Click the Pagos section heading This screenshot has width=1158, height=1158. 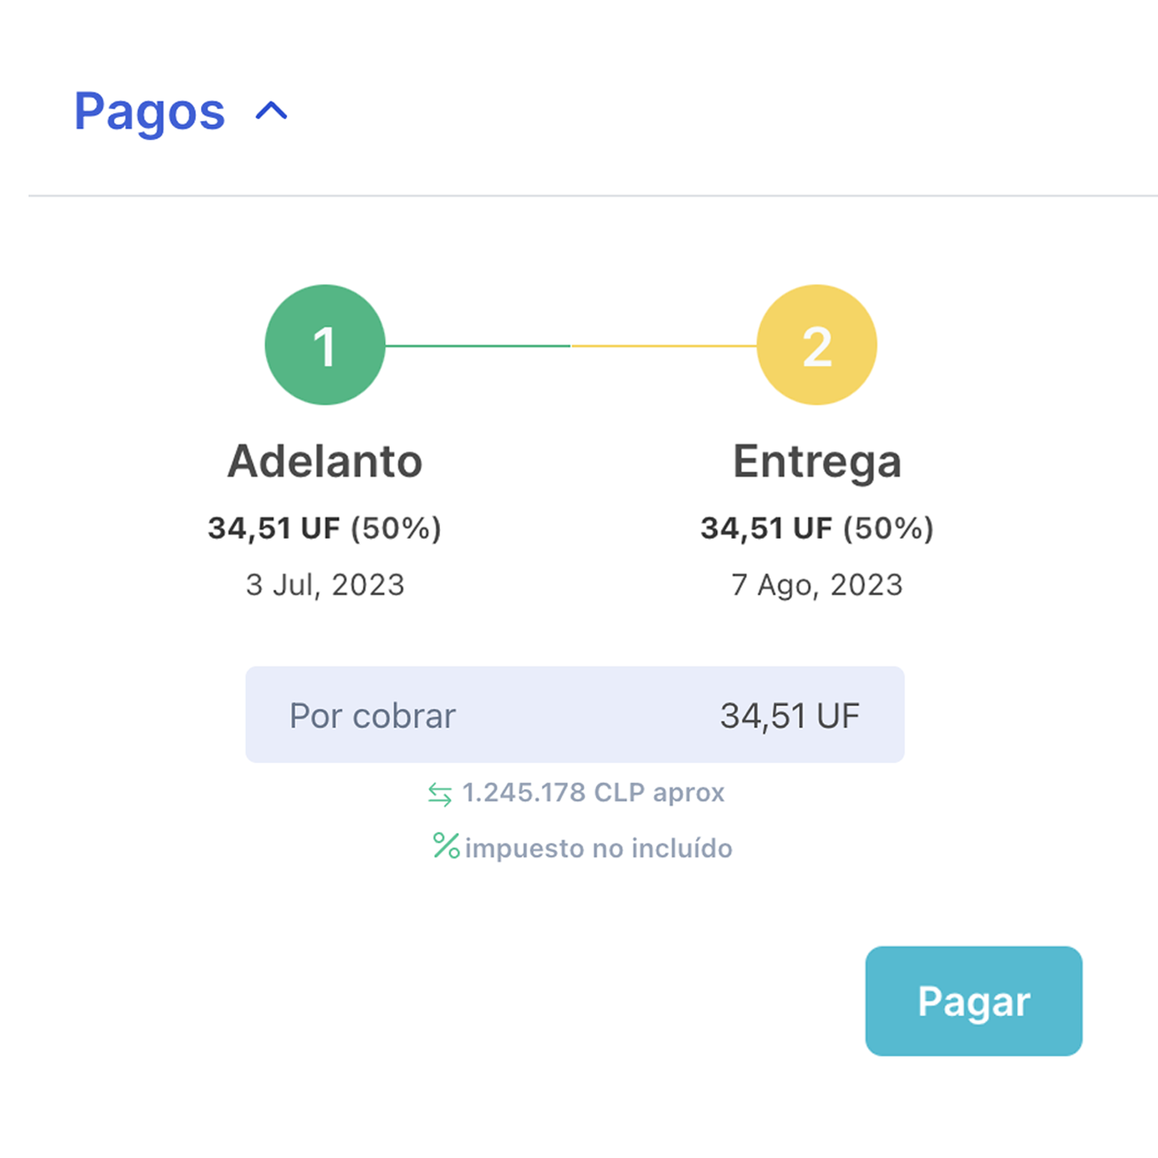(150, 112)
